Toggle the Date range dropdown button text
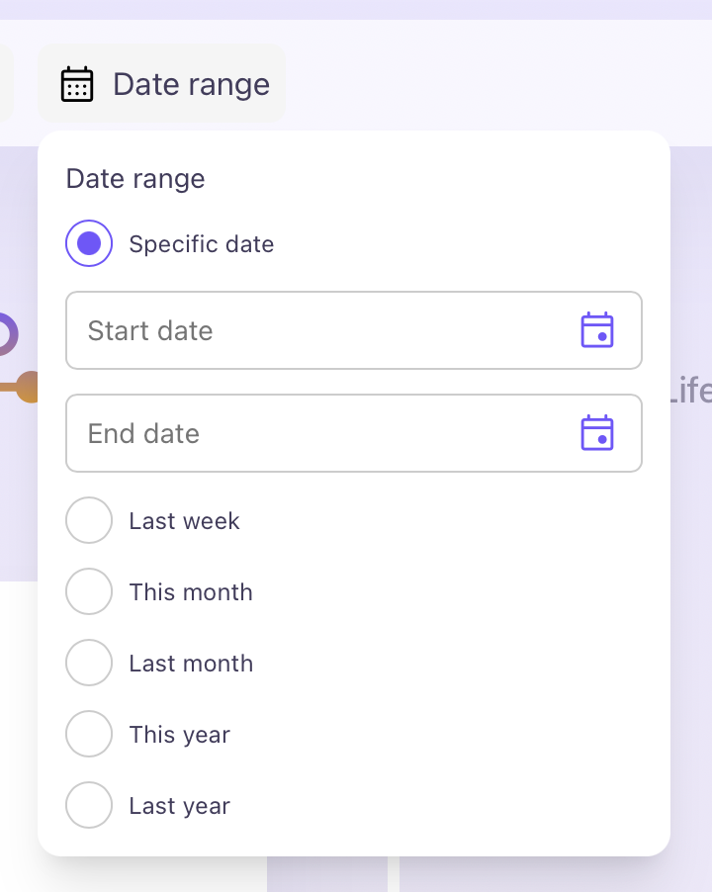 (191, 84)
